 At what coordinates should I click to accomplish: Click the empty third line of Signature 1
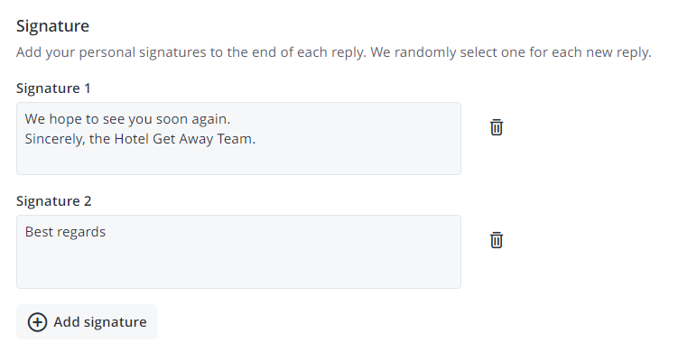coord(238,159)
